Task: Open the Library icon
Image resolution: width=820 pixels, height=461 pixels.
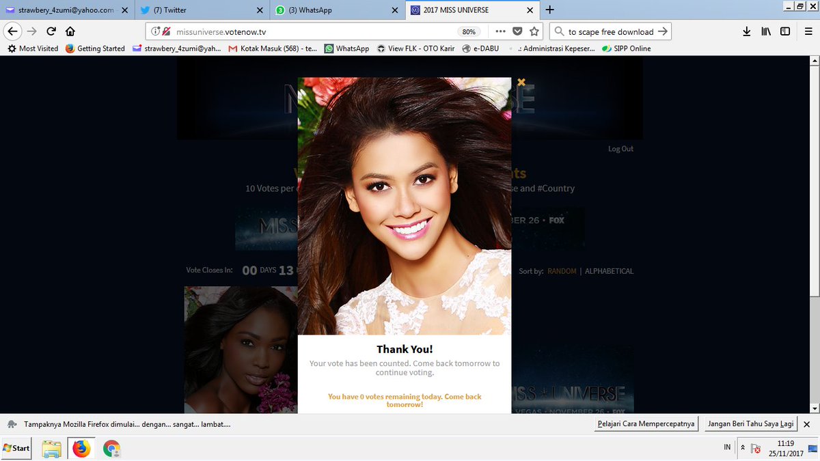Action: [766, 31]
